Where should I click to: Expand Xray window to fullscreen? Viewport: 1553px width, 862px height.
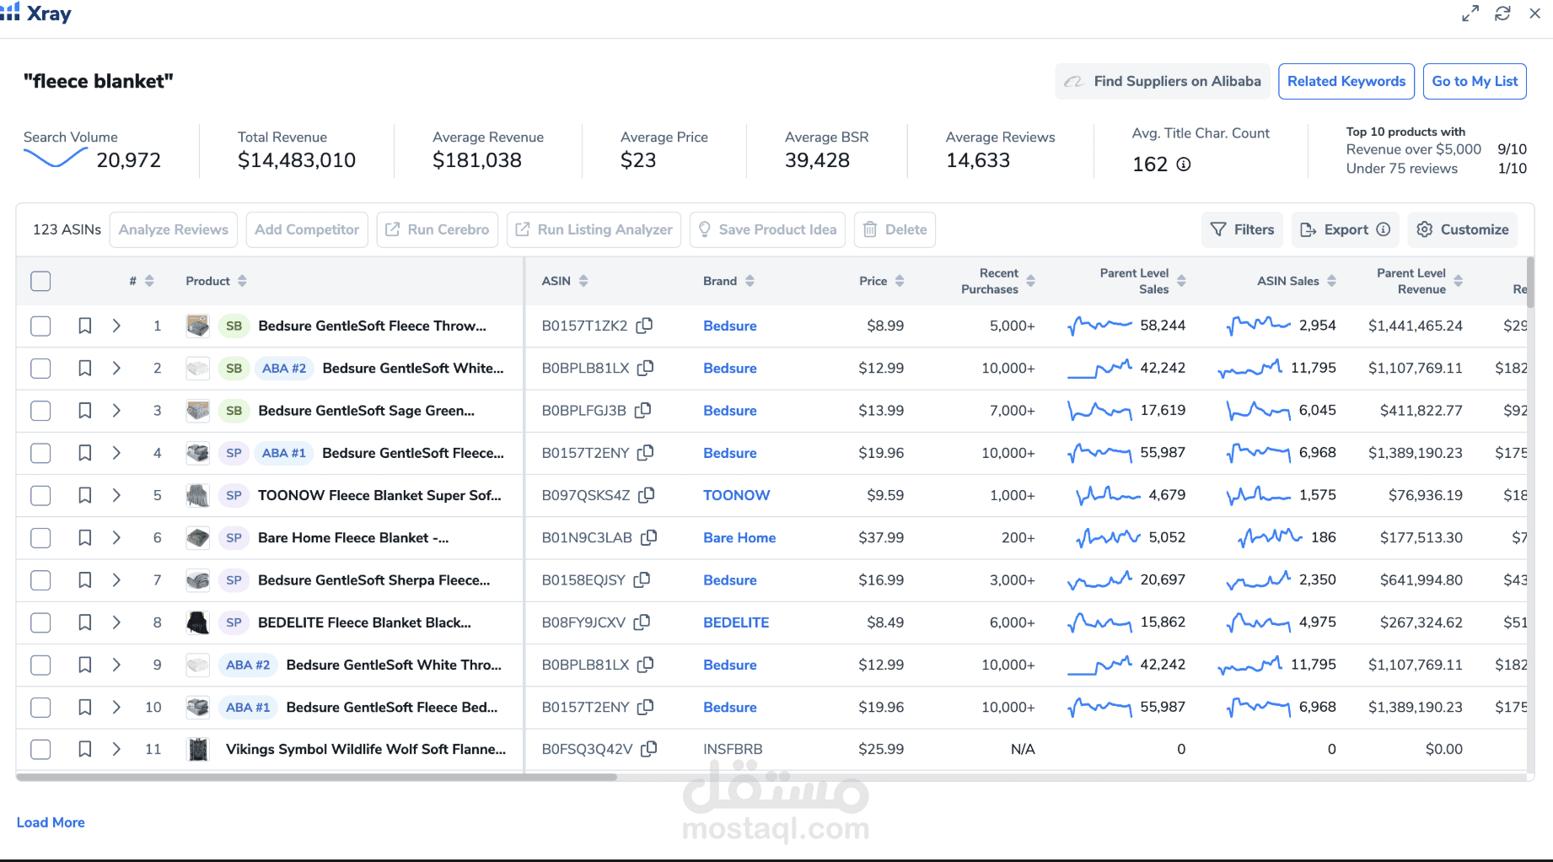pyautogui.click(x=1470, y=13)
